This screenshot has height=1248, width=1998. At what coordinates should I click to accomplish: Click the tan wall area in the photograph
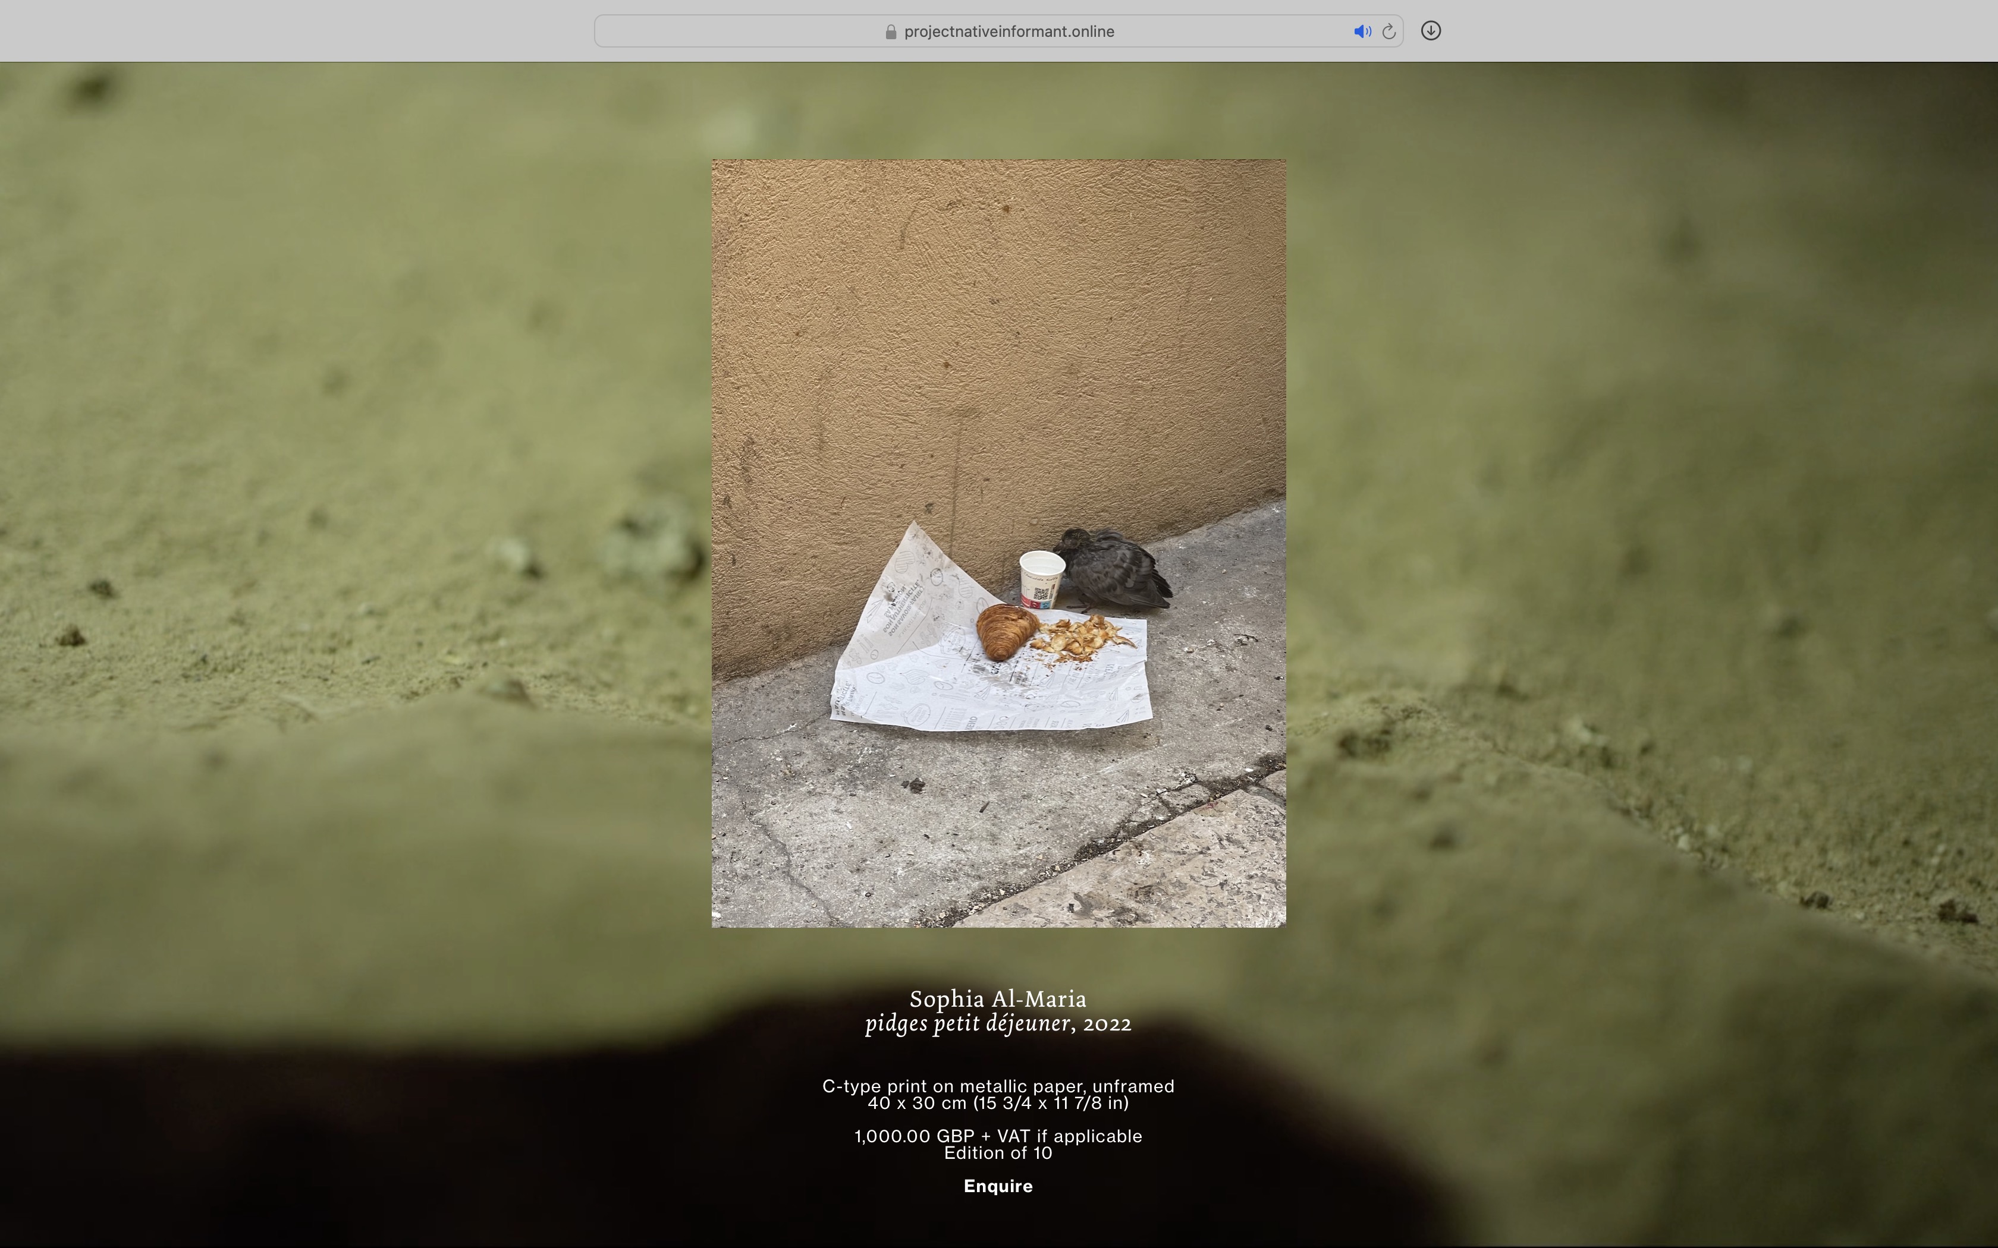tap(991, 330)
